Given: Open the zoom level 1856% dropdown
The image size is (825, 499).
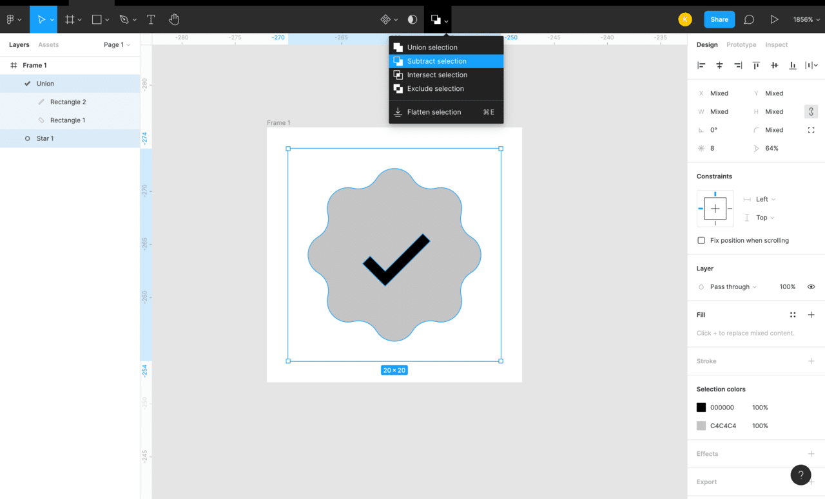Looking at the screenshot, I should [x=806, y=19].
